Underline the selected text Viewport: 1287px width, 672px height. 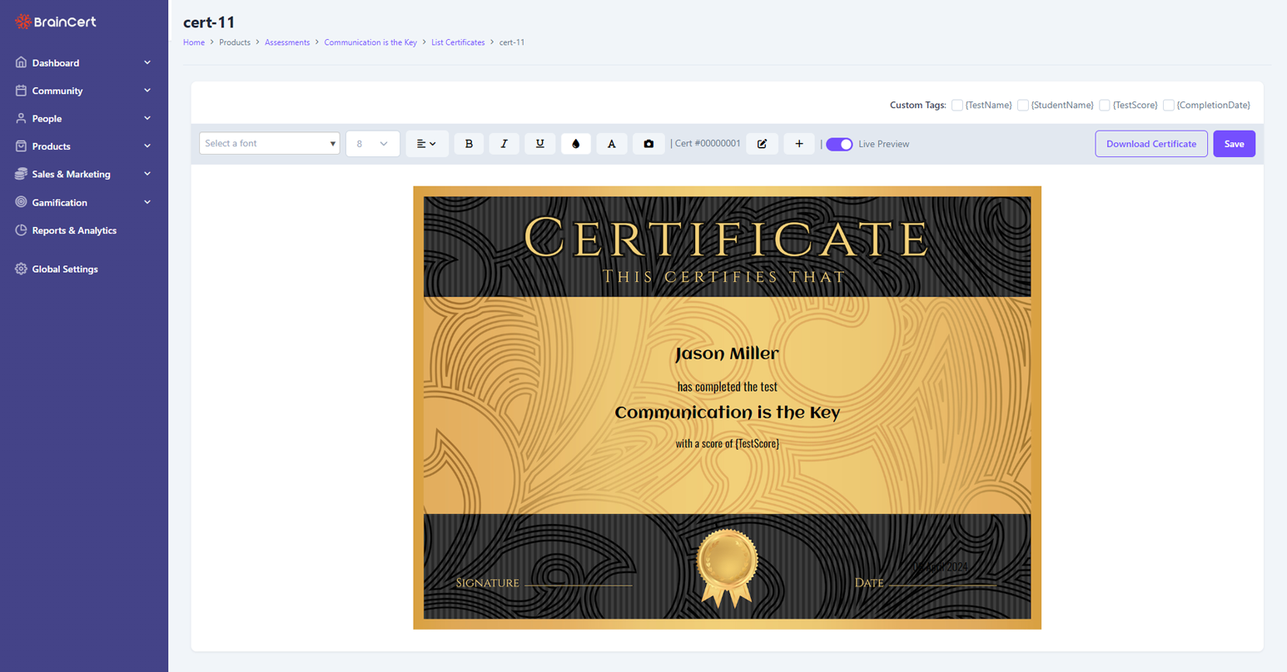(x=540, y=143)
